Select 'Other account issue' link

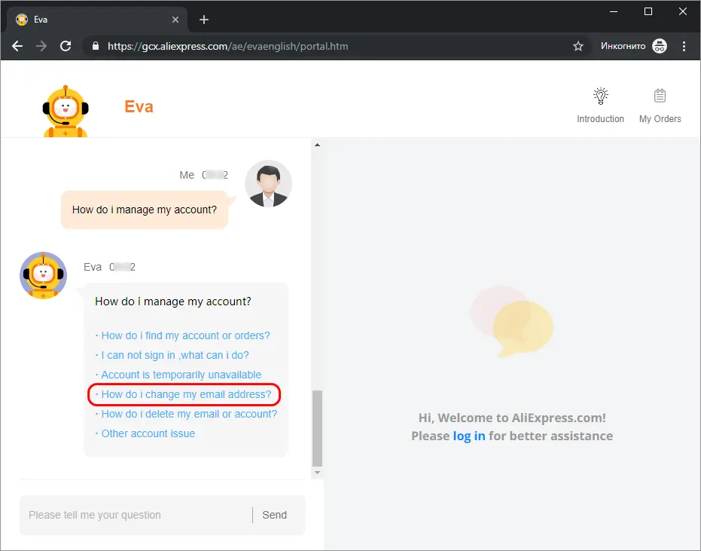tap(148, 433)
